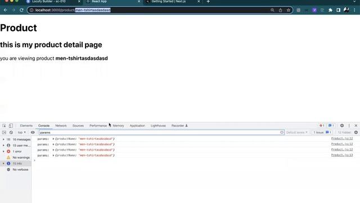This screenshot has height=203, width=360.
Task: Open Chrome's three-dot menu
Action: click(354, 10)
